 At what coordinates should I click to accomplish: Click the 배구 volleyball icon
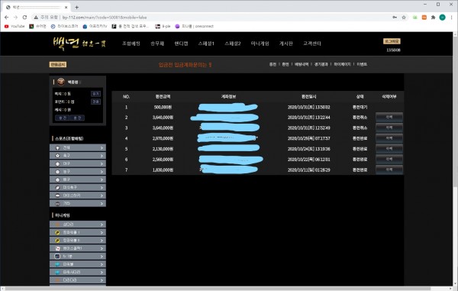tap(57, 179)
